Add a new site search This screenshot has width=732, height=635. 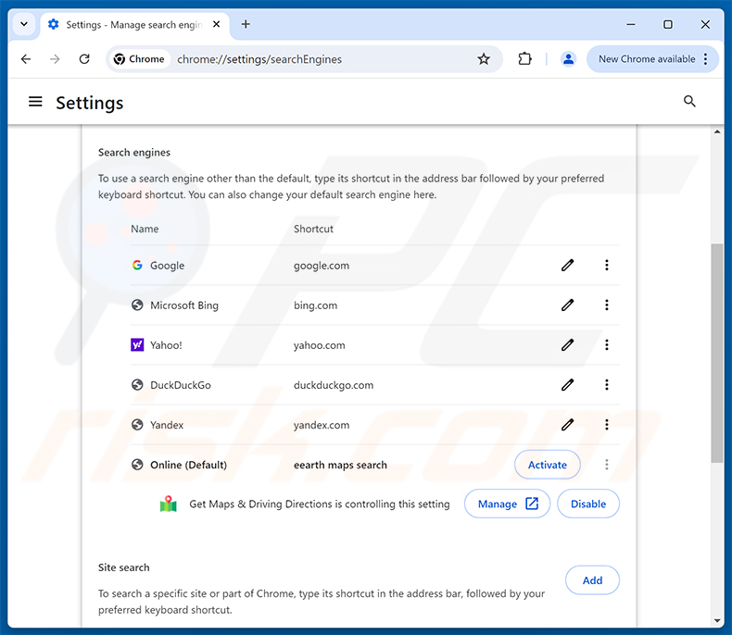tap(592, 580)
